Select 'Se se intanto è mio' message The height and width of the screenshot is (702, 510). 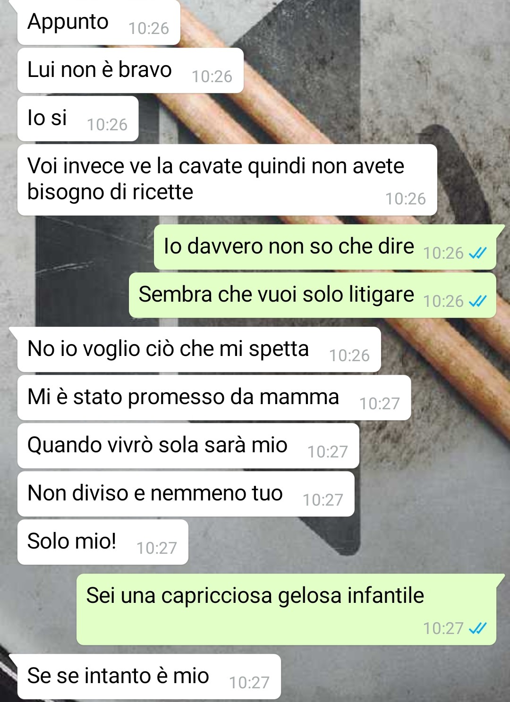pyautogui.click(x=149, y=677)
